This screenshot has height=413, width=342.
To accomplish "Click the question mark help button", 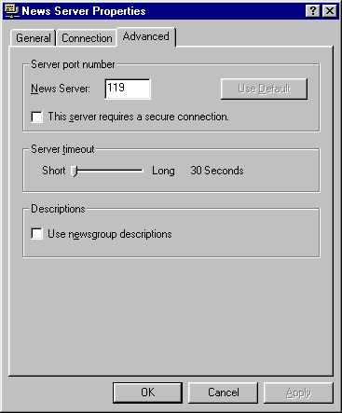I will pos(313,11).
